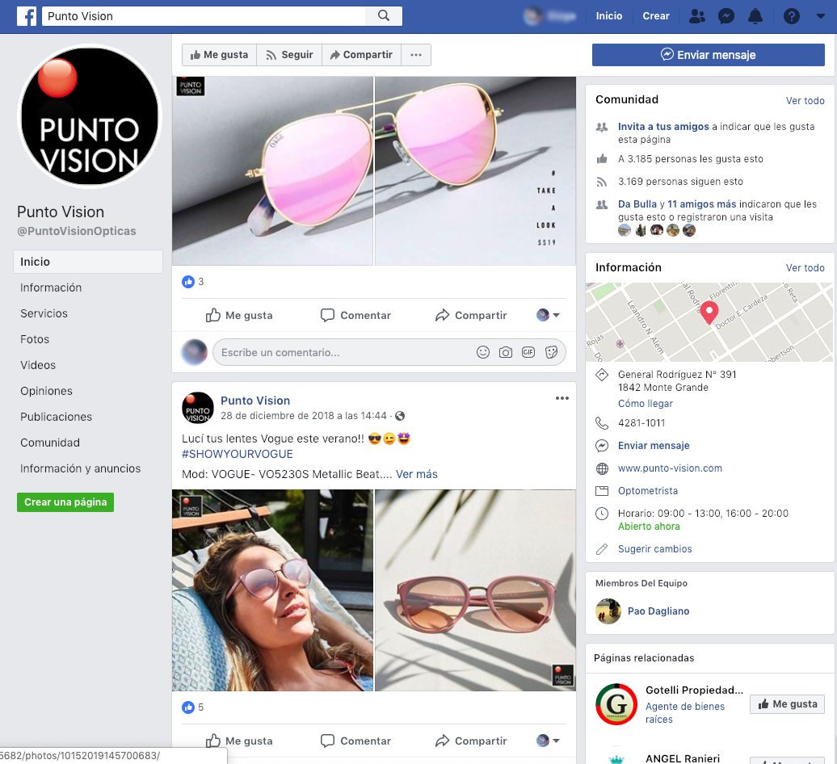Open the Punto Vision profile picture
This screenshot has height=764, width=837.
tap(90, 116)
